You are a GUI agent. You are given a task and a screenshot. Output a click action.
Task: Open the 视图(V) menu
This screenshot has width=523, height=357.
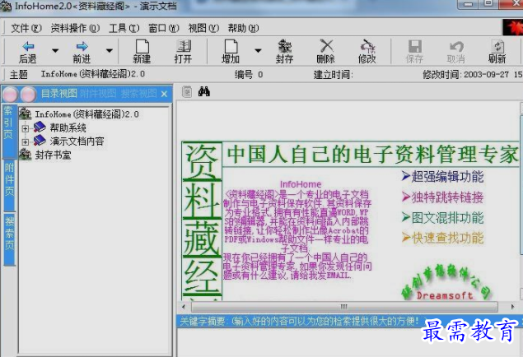[203, 28]
